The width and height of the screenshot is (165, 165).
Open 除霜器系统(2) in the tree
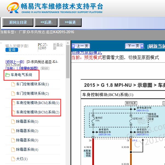27,131
